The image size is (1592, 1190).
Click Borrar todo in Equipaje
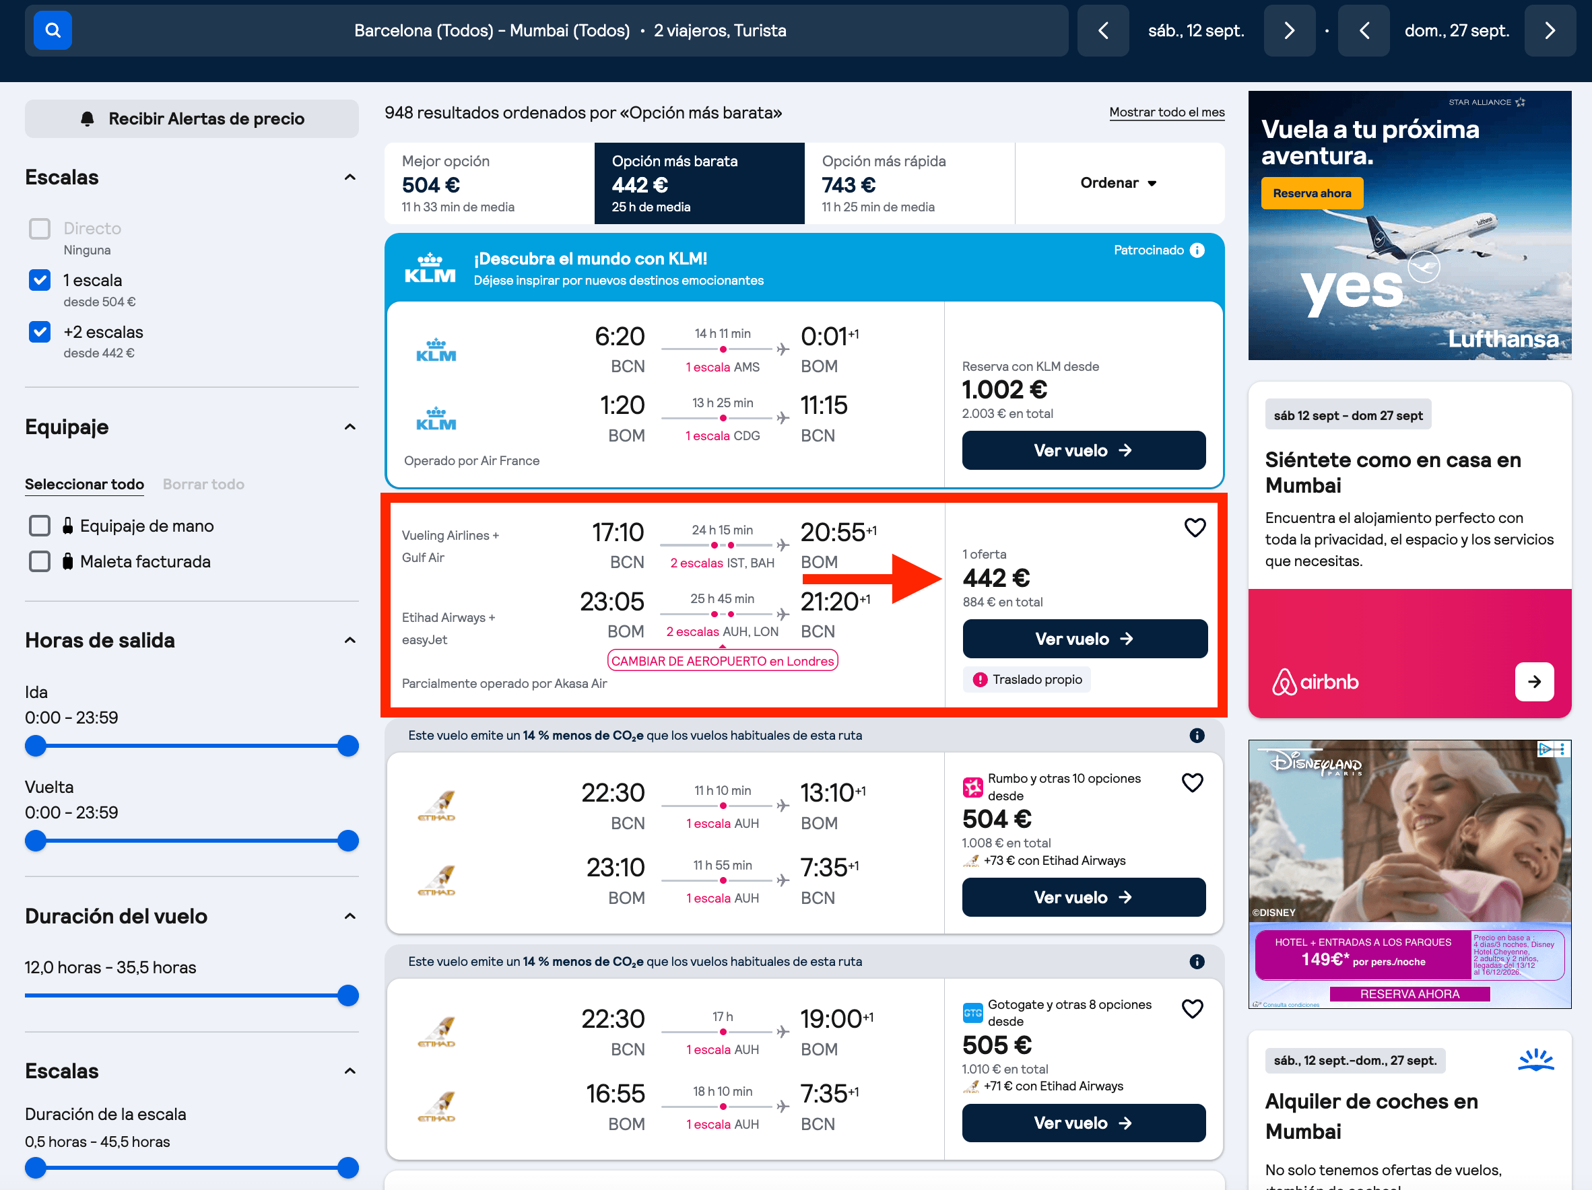point(203,484)
